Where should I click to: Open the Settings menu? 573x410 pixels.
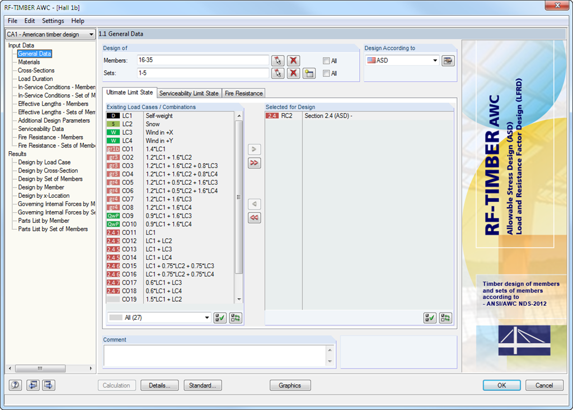coord(53,21)
